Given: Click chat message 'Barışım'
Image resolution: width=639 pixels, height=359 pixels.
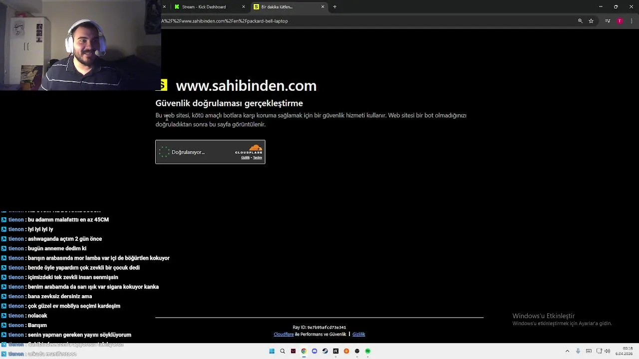Looking at the screenshot, I should pos(37,325).
